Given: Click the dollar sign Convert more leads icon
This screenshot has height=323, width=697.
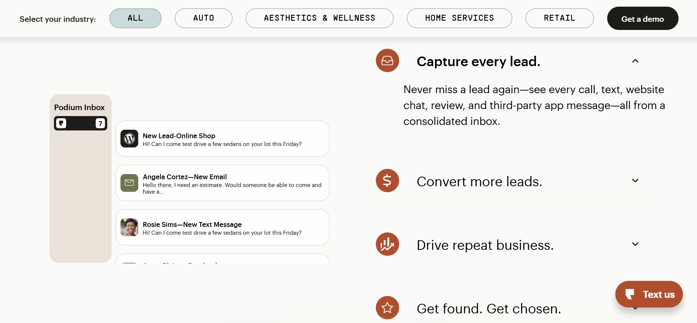Looking at the screenshot, I should click(x=387, y=181).
